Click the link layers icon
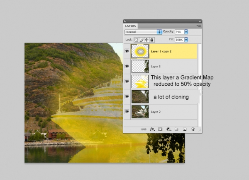The image size is (249, 180). click(x=144, y=129)
